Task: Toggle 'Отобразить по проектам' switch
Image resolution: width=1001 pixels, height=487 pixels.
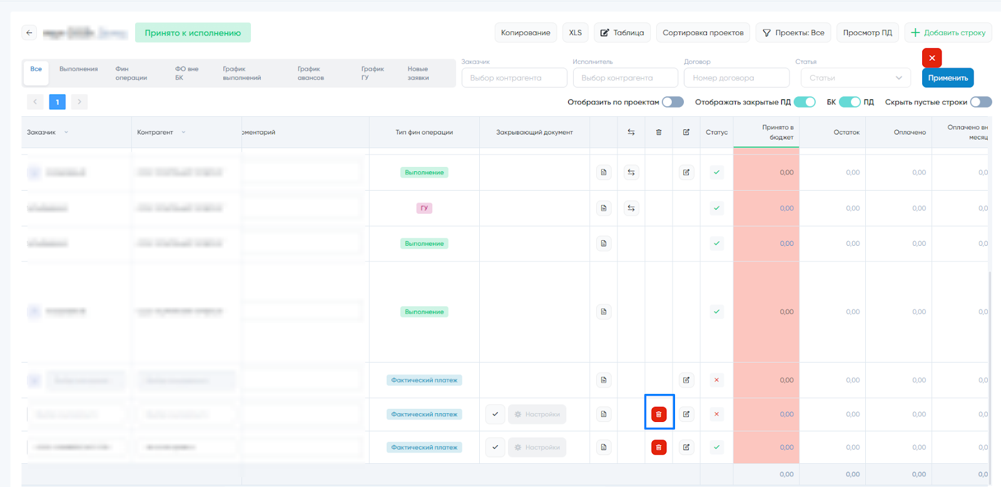Action: tap(673, 102)
